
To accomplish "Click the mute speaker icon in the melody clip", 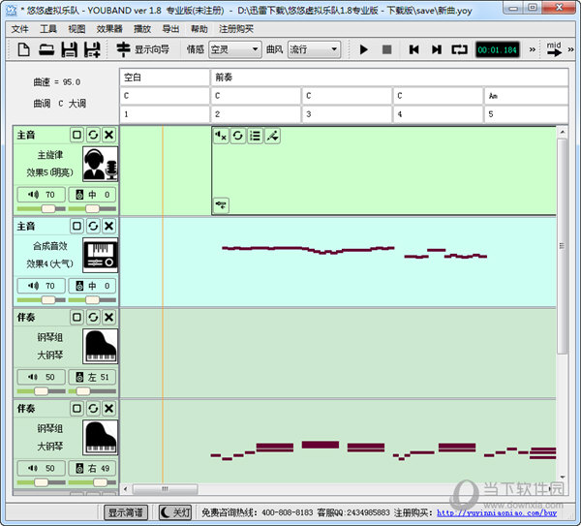I will click(x=221, y=136).
